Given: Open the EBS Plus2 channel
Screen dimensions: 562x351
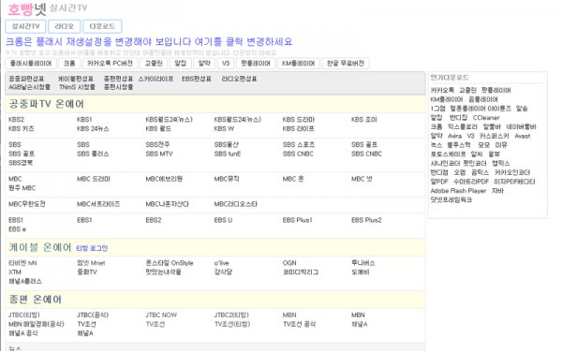Looking at the screenshot, I should 366,220.
